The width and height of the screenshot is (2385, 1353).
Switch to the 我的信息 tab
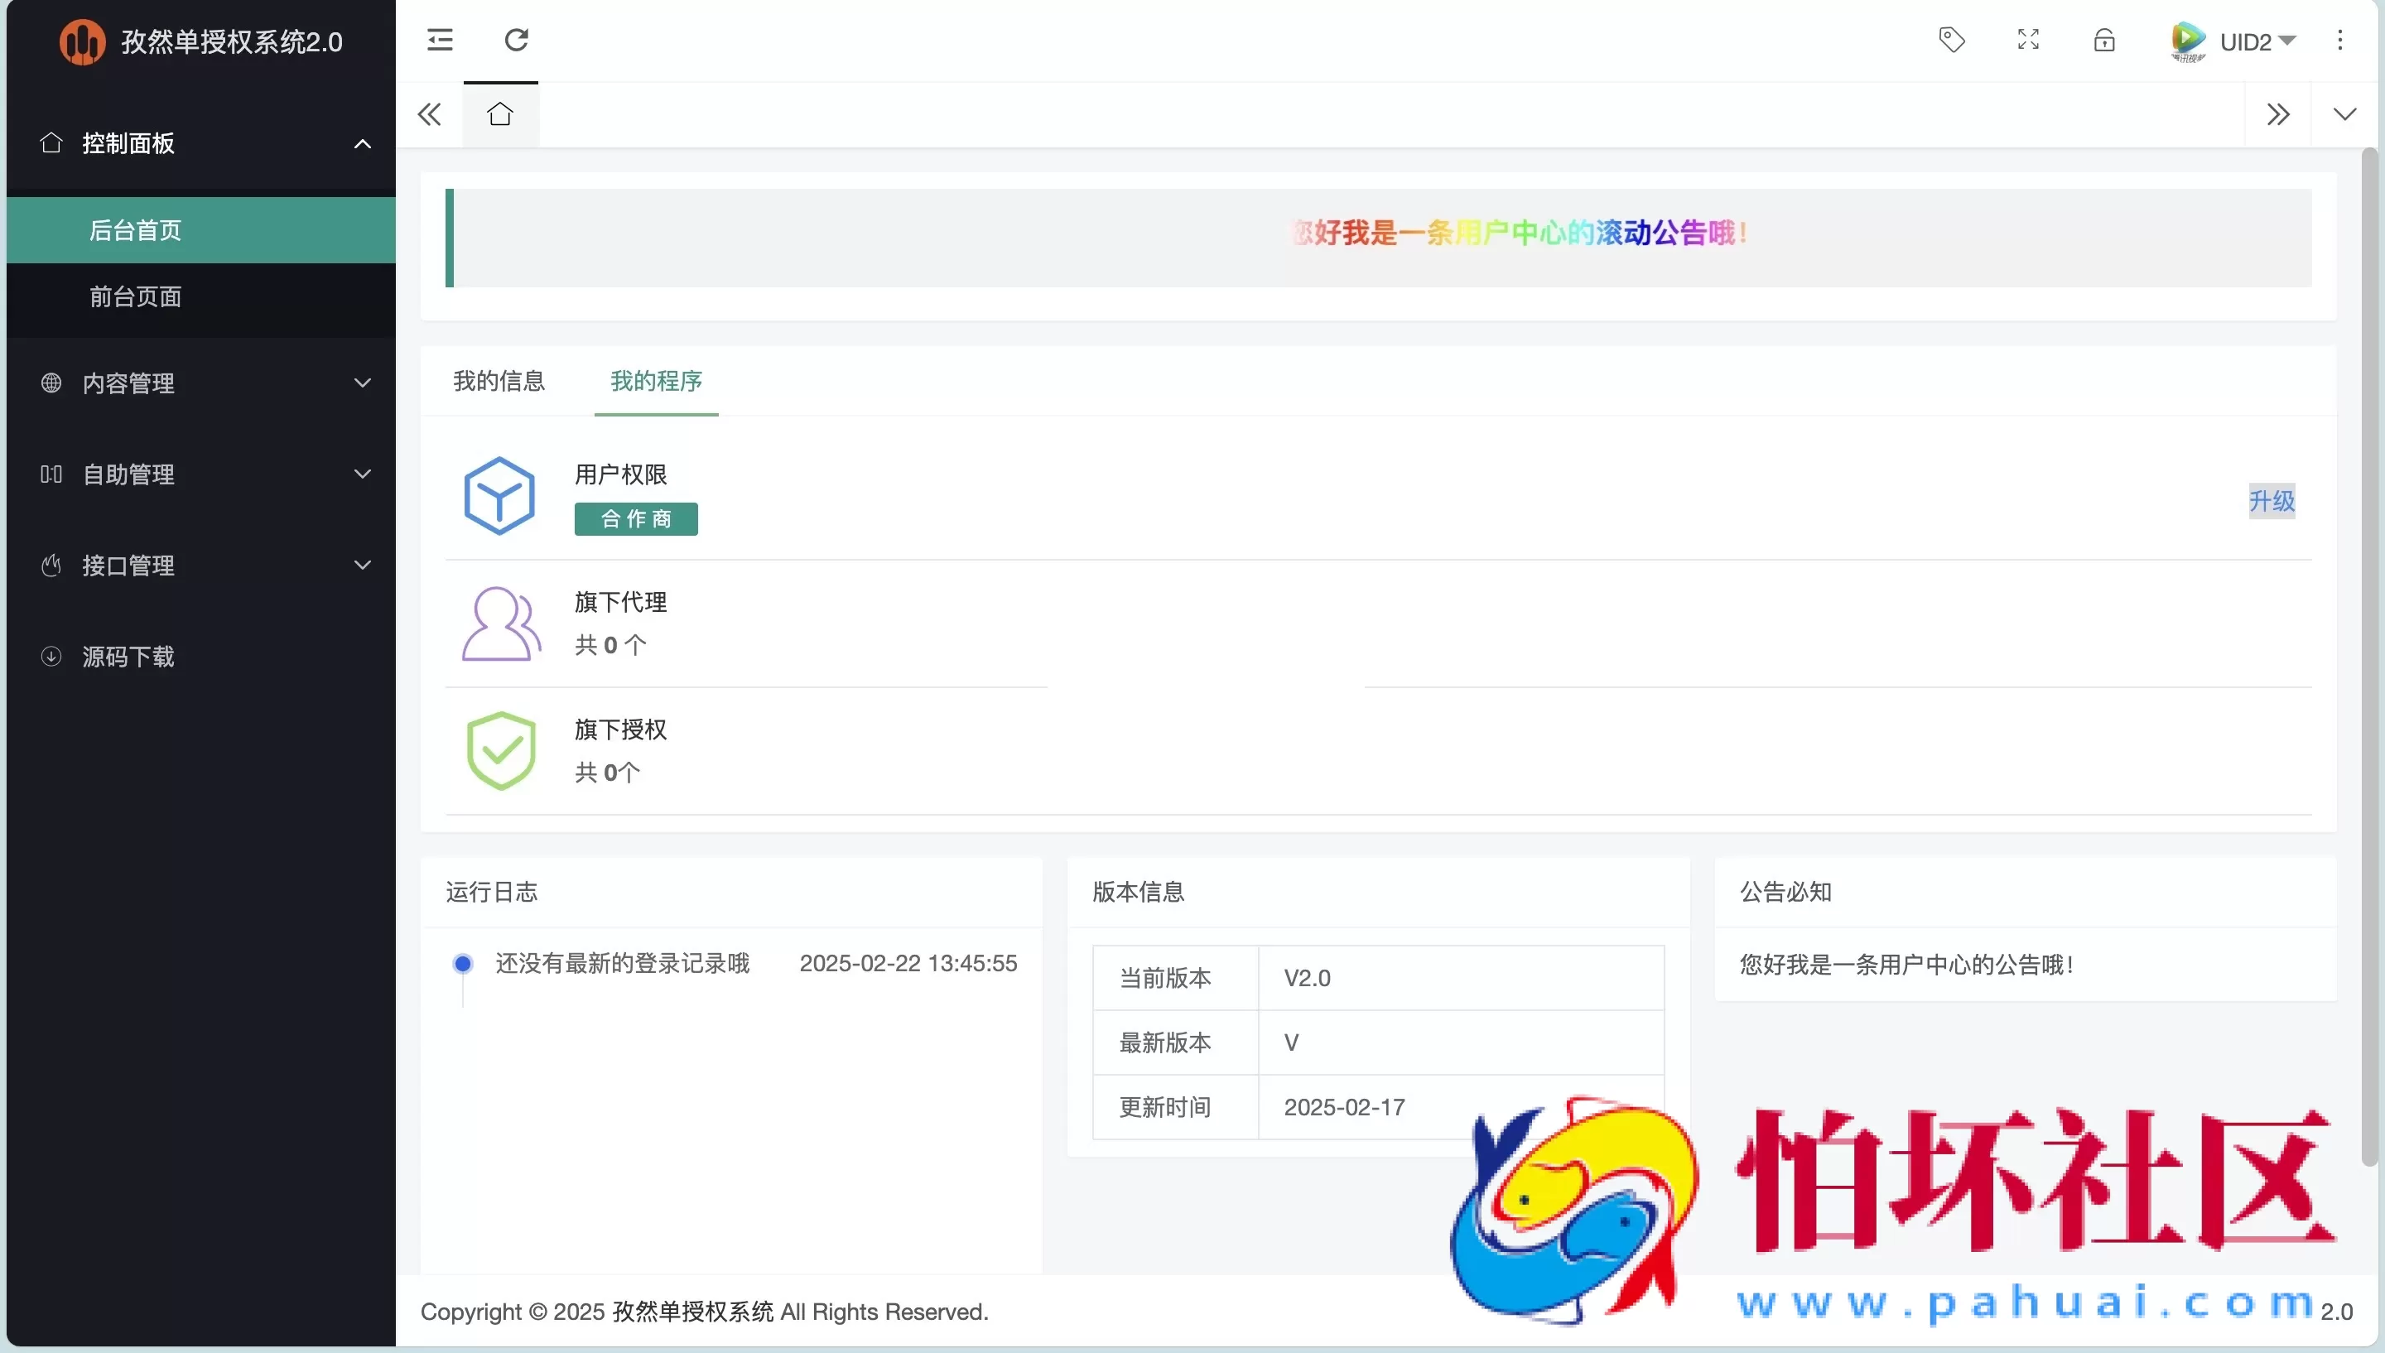499,381
